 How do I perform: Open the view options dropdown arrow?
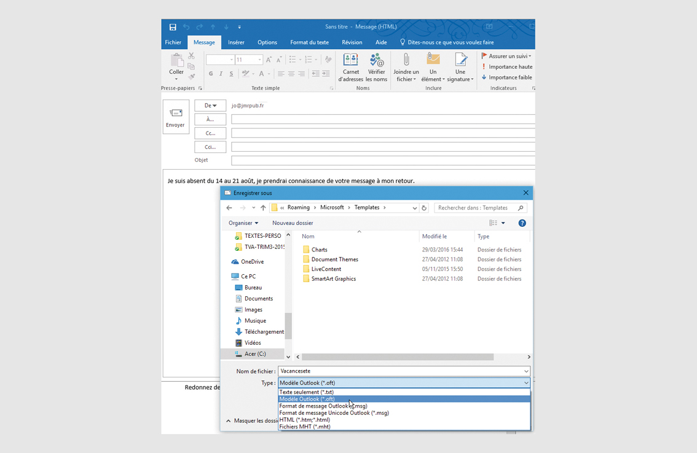[503, 223]
